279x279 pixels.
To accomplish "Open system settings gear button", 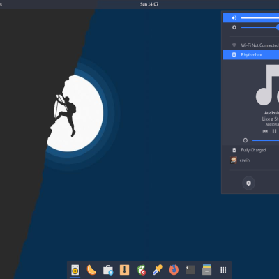I will [x=248, y=183].
